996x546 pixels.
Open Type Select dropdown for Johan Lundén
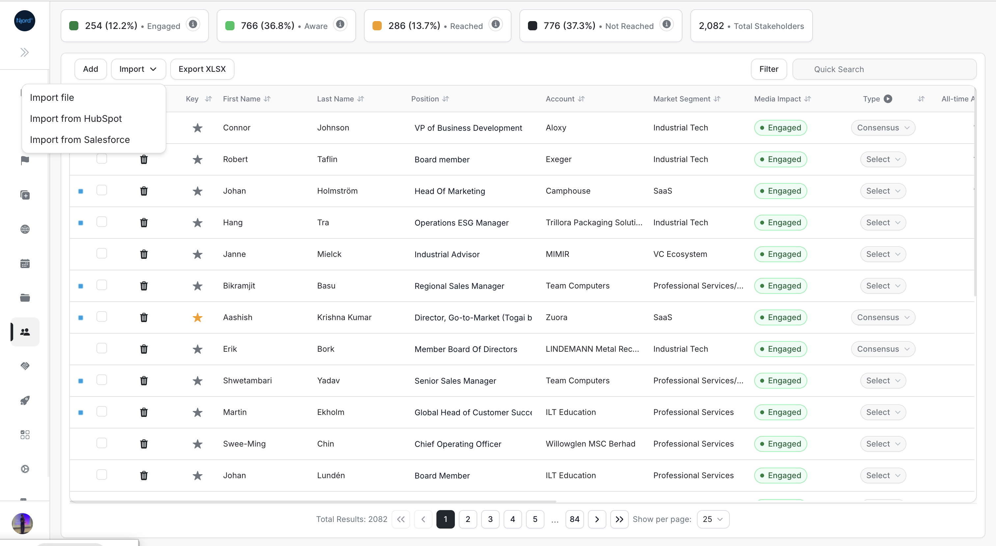click(x=883, y=476)
